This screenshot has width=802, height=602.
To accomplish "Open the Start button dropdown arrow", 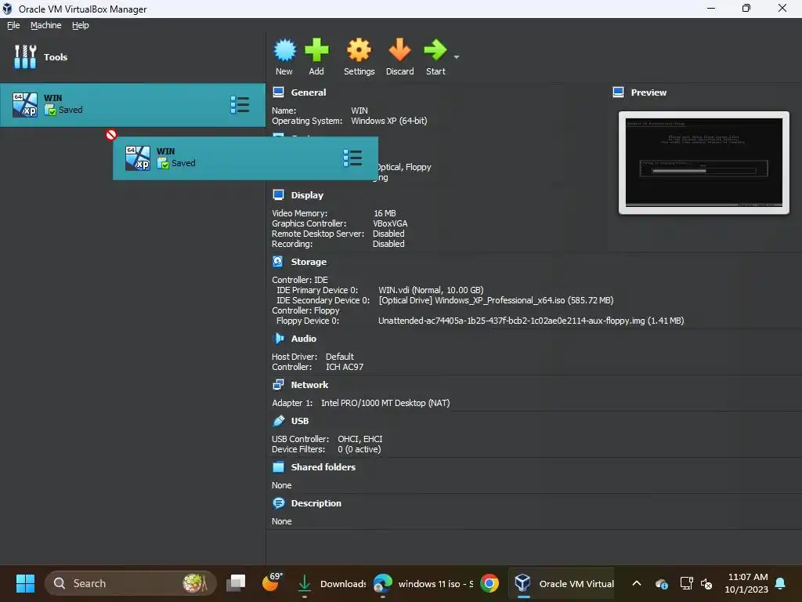I will (x=457, y=56).
